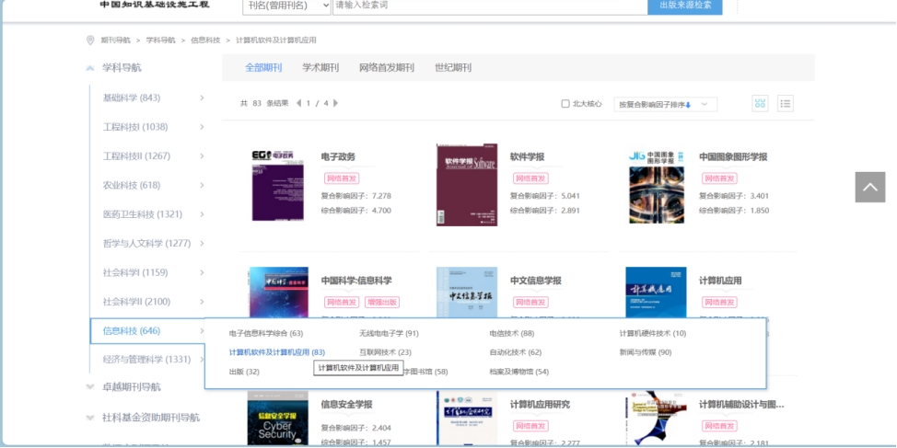Click the 电子政务 journal title
897x448 pixels.
tap(338, 157)
